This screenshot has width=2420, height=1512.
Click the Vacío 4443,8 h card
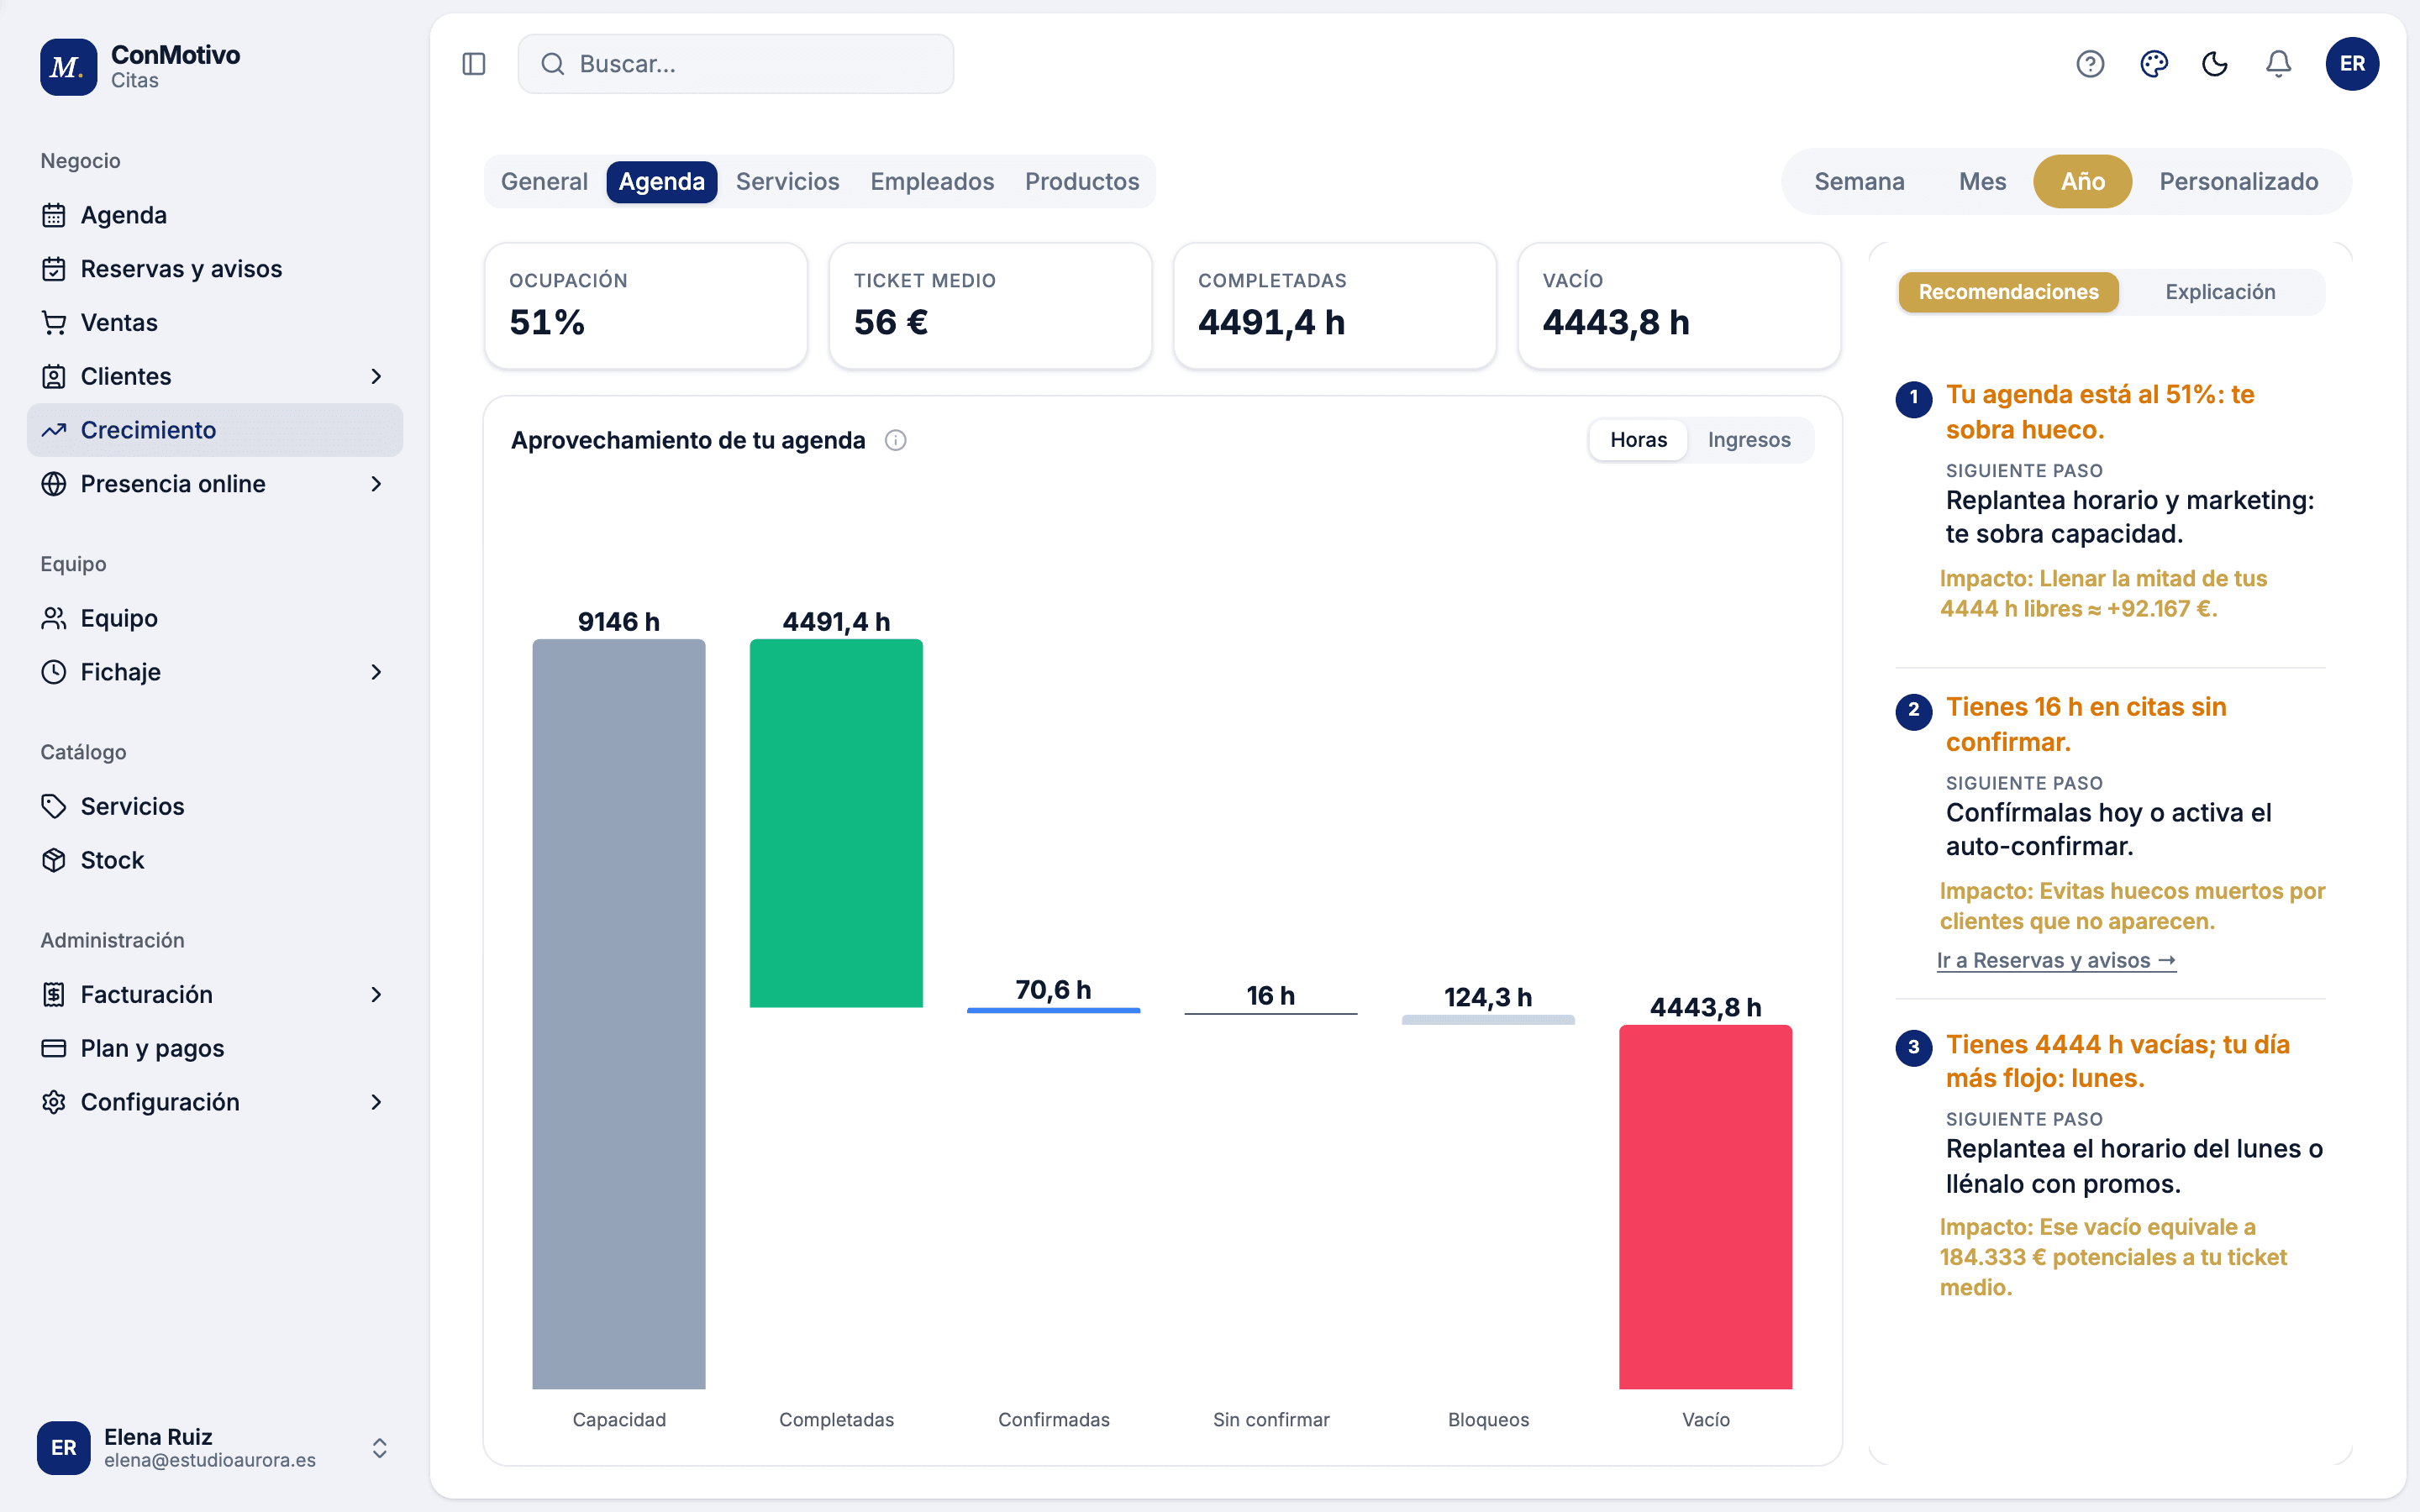tap(1679, 306)
